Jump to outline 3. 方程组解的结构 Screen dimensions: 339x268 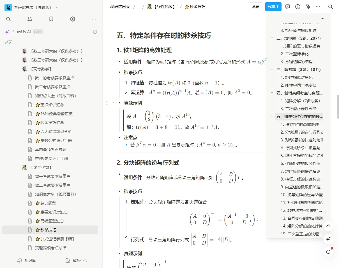(x=297, y=62)
